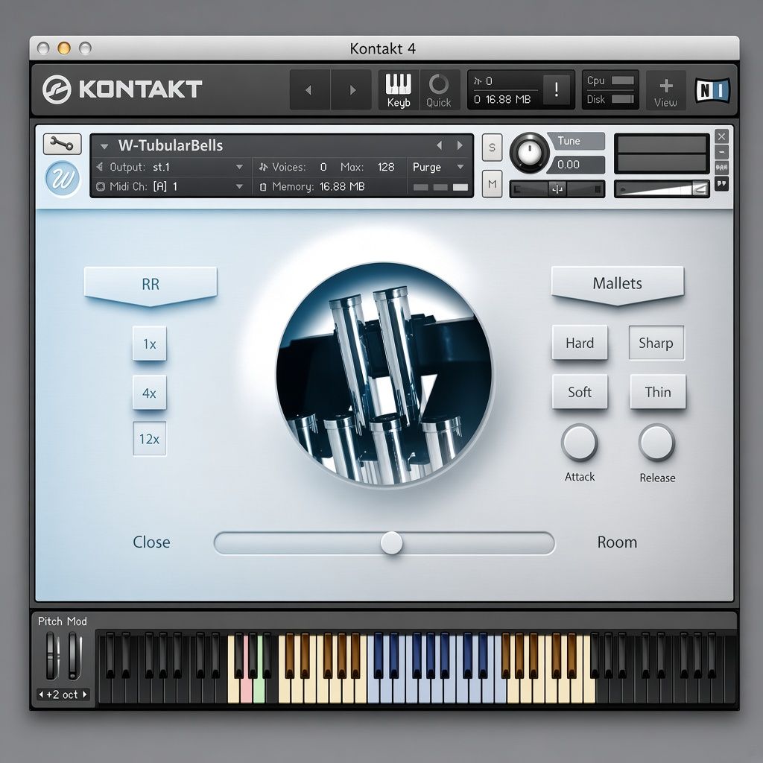
Task: Load next instrument next to W-TubularBells
Action: point(460,145)
